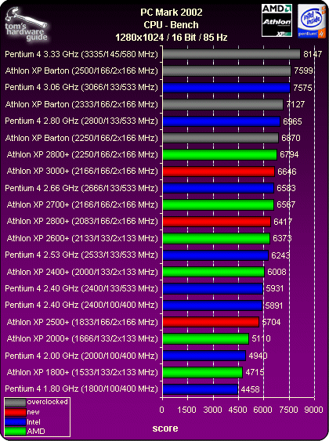Click Pentium 4 2.40 GHz (2400/100/400) label
Viewport: 329px width, 441px height.
[x=81, y=305]
